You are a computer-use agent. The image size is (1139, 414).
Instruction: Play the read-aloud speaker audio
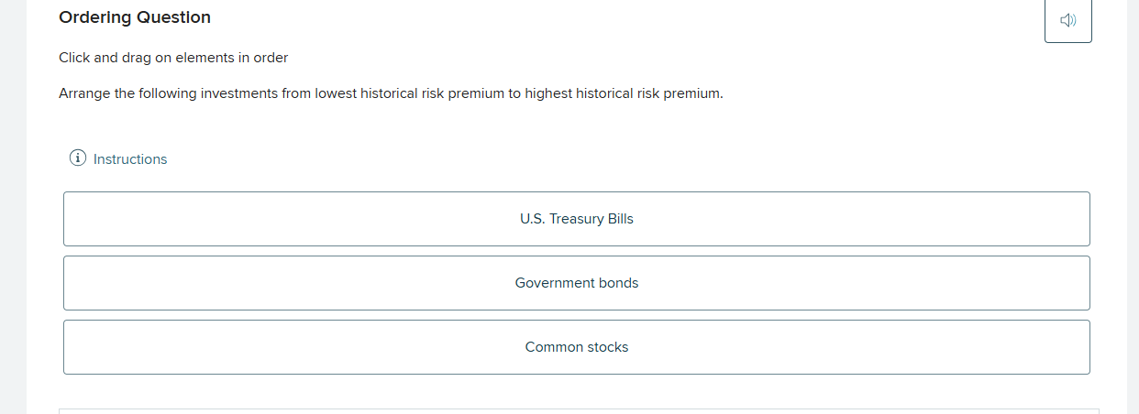(1067, 20)
